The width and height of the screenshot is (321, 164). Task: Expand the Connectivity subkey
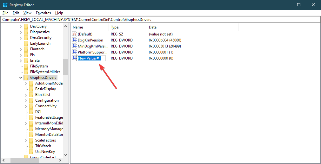coord(26,106)
